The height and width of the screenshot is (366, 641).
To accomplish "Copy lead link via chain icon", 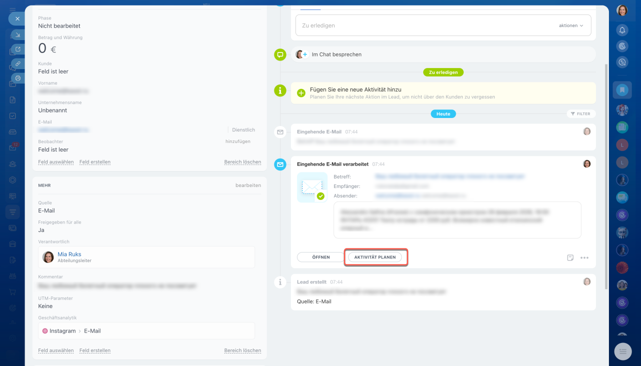I will point(18,63).
